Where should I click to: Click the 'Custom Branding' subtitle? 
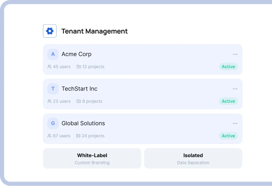click(92, 163)
